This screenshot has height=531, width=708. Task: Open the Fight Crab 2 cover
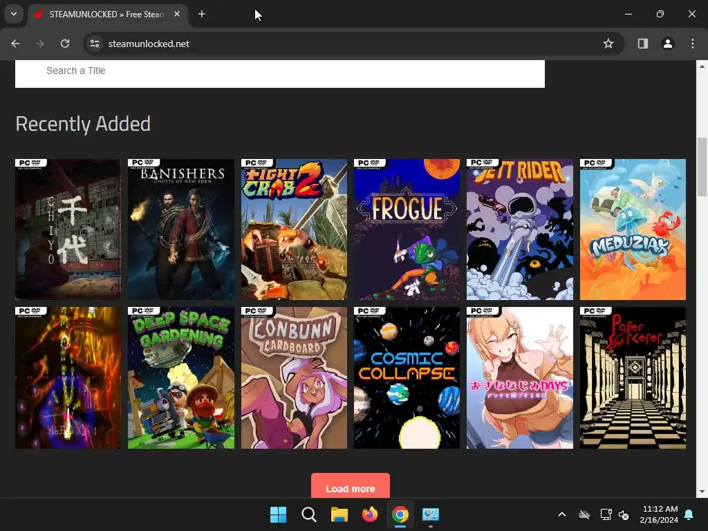pyautogui.click(x=294, y=230)
